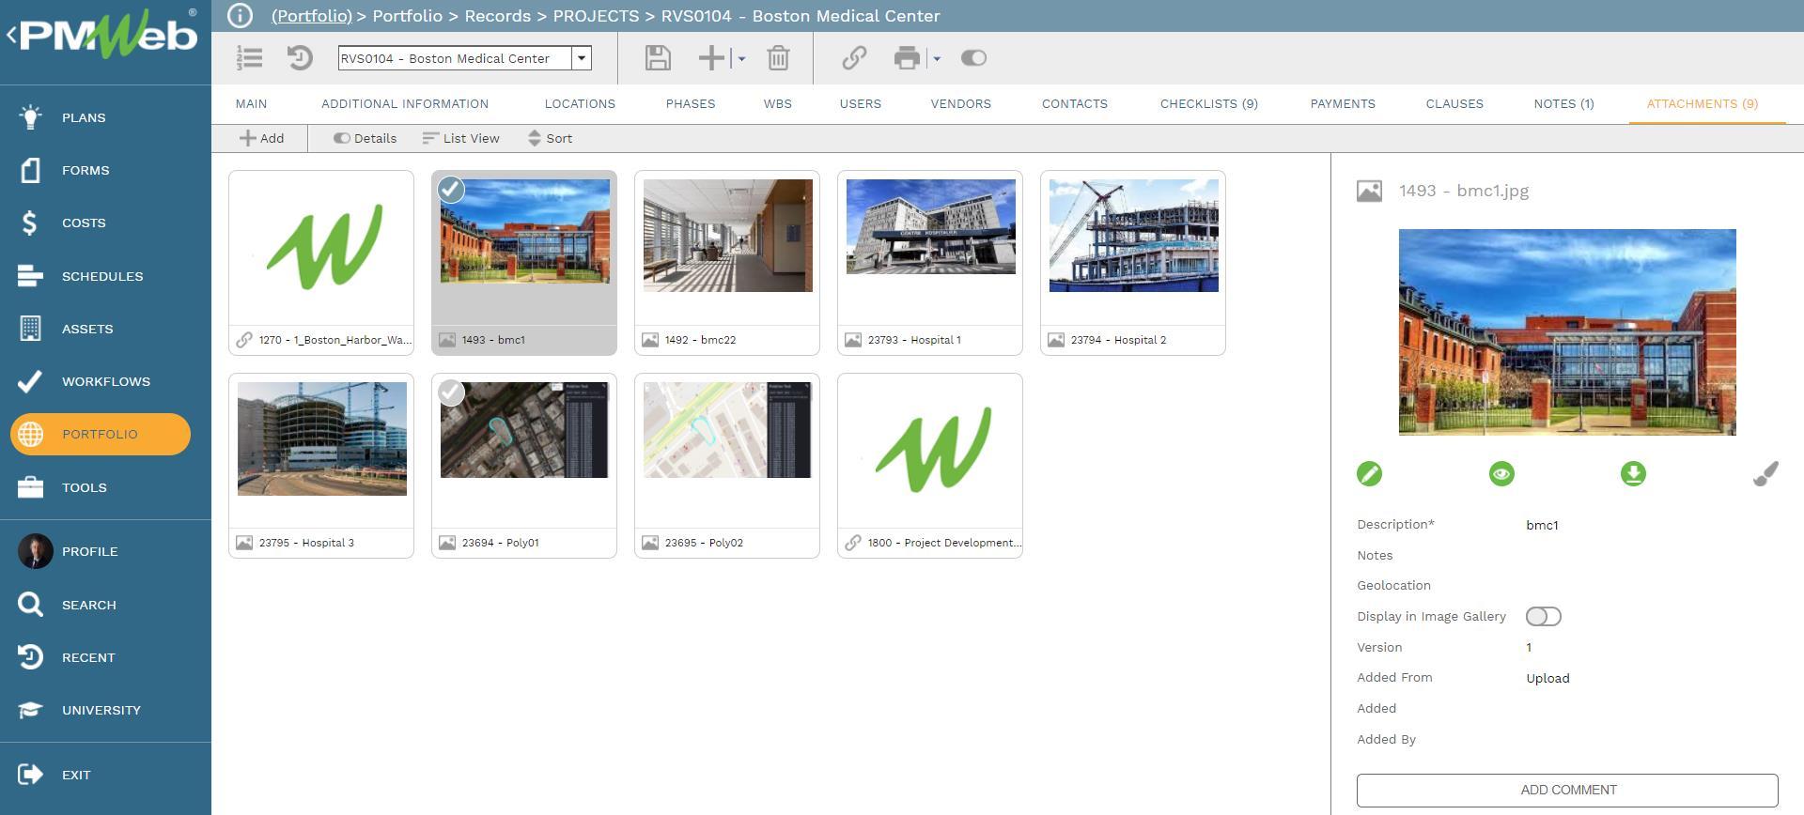1804x815 pixels.
Task: Expand the print options dropdown arrow
Action: click(937, 58)
